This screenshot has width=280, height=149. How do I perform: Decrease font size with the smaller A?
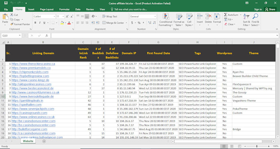click(x=72, y=16)
